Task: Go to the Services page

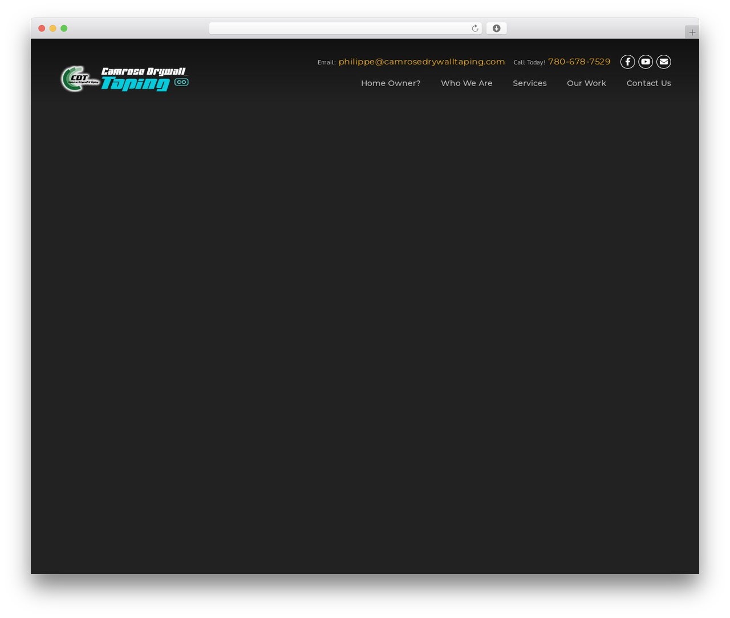Action: pyautogui.click(x=530, y=83)
